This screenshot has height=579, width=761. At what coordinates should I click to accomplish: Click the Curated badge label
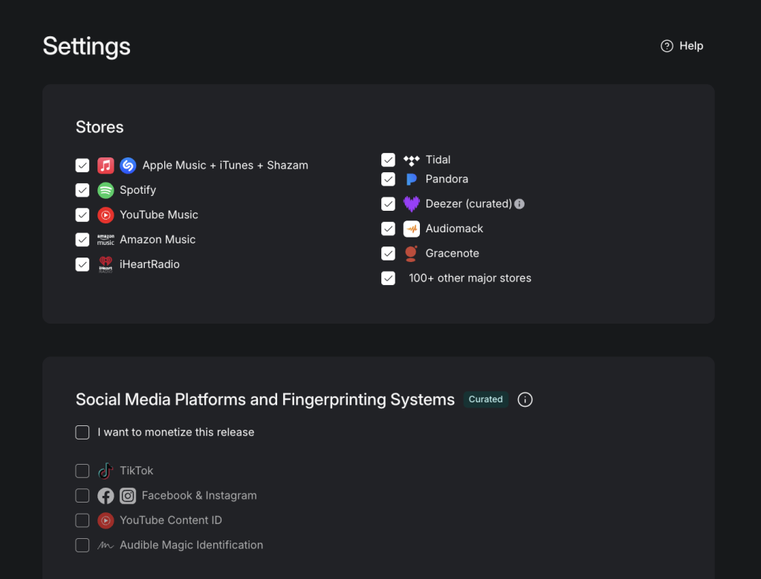click(x=485, y=399)
